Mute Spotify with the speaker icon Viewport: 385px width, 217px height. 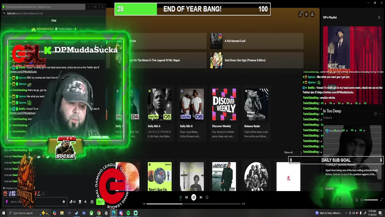362,200
